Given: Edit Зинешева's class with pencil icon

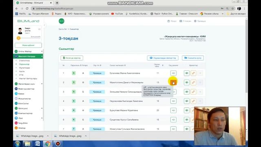Looking at the screenshot, I should (x=193, y=92).
